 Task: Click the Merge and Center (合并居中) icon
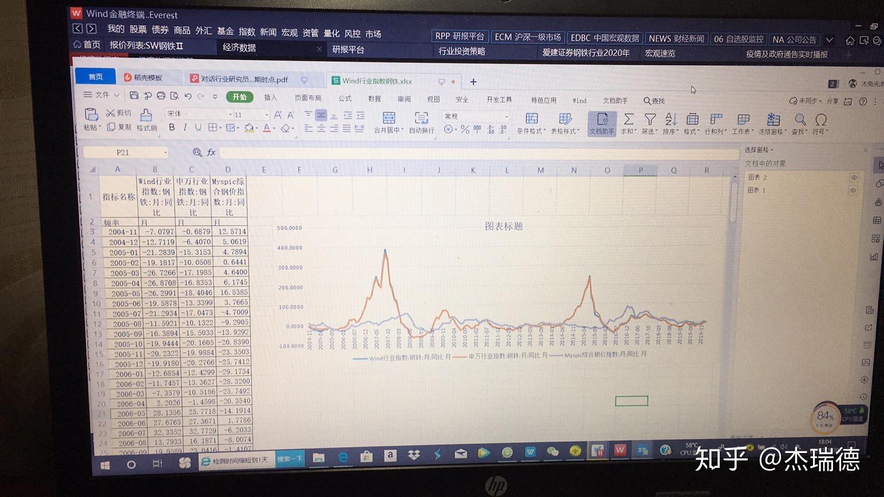[x=389, y=118]
